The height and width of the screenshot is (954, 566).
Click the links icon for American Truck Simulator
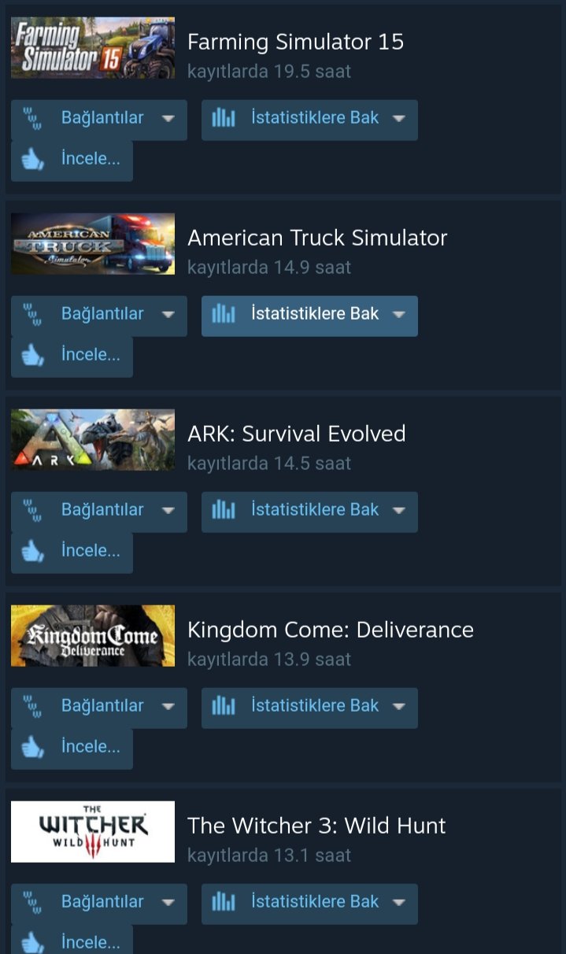pyautogui.click(x=31, y=314)
